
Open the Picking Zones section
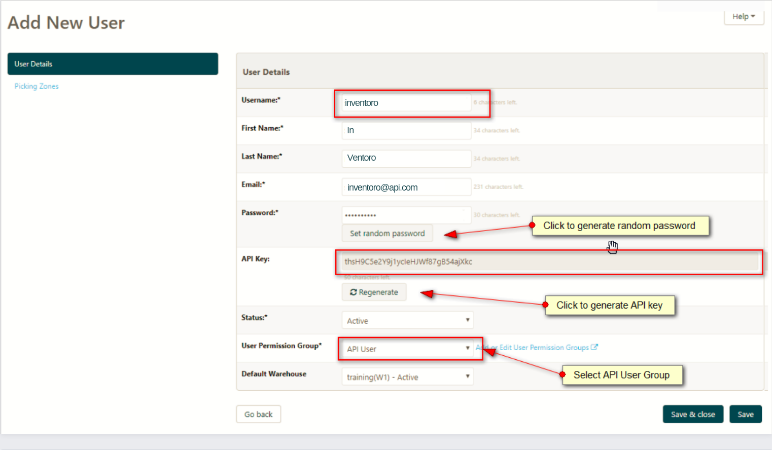[x=36, y=86]
